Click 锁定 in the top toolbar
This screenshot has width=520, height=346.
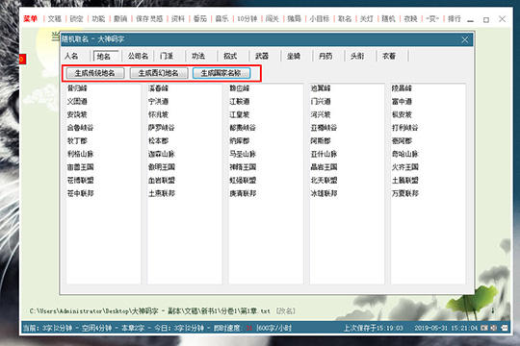77,19
